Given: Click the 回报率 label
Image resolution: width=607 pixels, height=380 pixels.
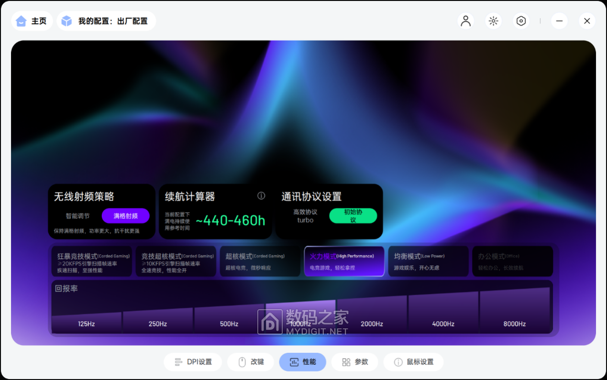Looking at the screenshot, I should coord(66,288).
